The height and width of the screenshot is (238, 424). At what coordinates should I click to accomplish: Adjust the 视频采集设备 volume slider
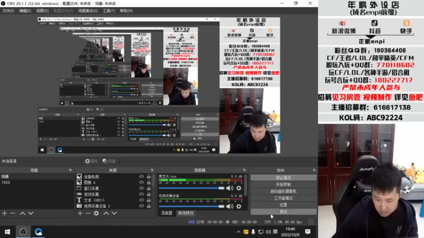pyautogui.click(x=191, y=206)
